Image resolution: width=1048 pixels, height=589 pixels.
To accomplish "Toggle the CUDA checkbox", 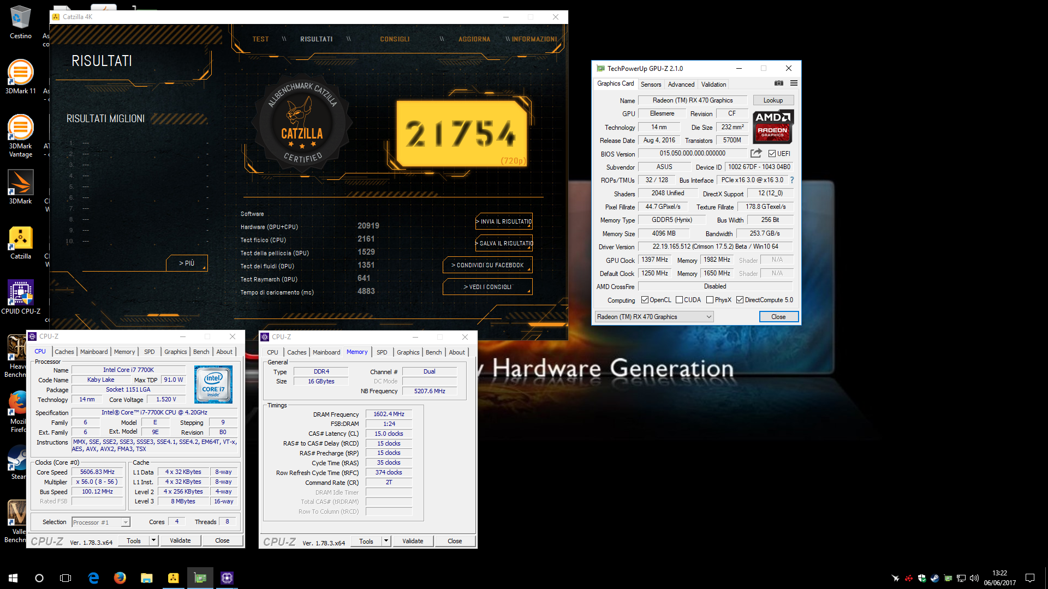I will click(679, 300).
